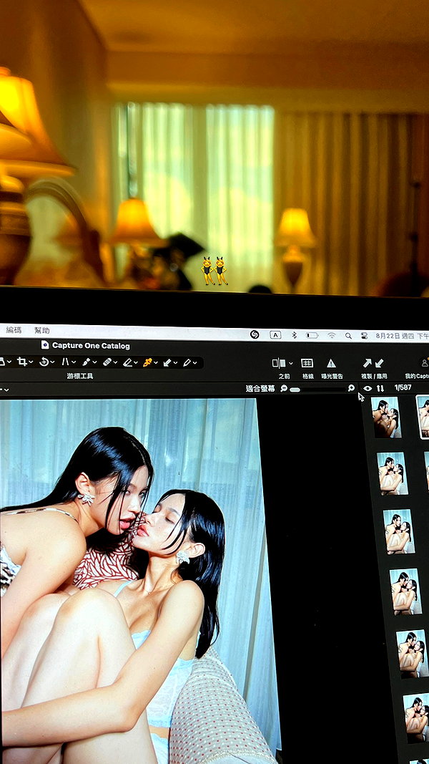This screenshot has width=429, height=764.
Task: Select the Keystone tool
Action: [x=65, y=362]
